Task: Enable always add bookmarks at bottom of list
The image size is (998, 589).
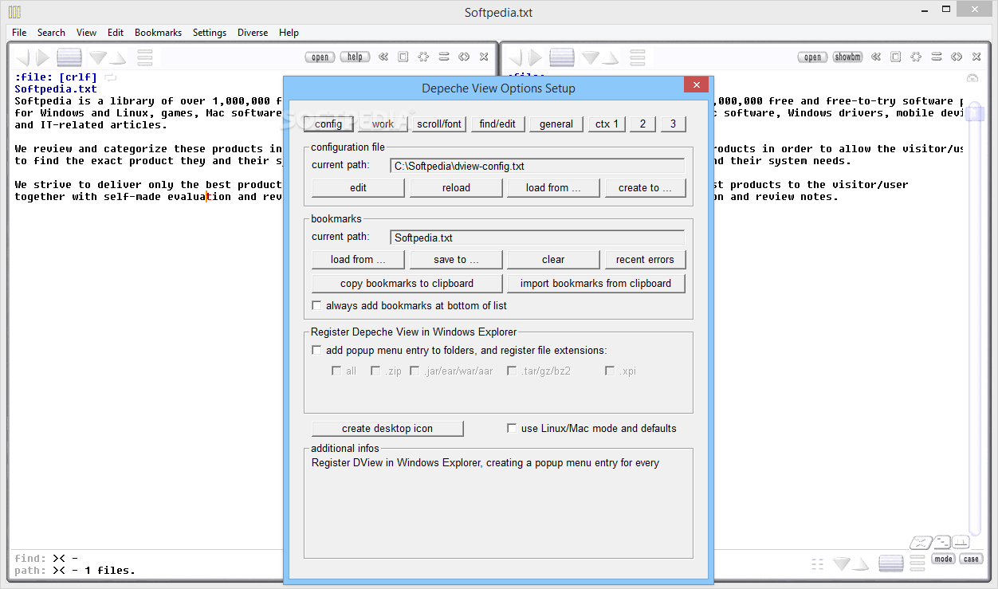Action: 317,305
